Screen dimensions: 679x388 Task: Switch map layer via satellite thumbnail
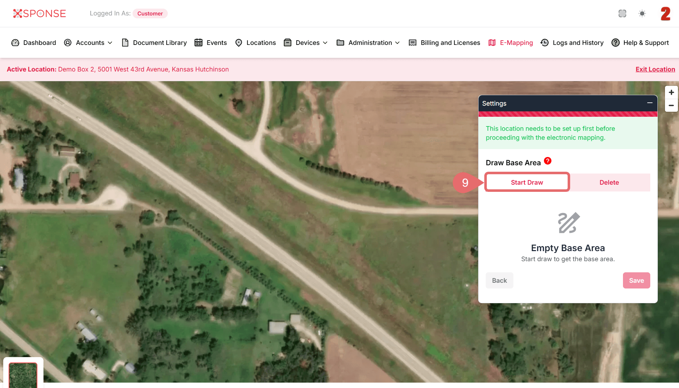23,375
